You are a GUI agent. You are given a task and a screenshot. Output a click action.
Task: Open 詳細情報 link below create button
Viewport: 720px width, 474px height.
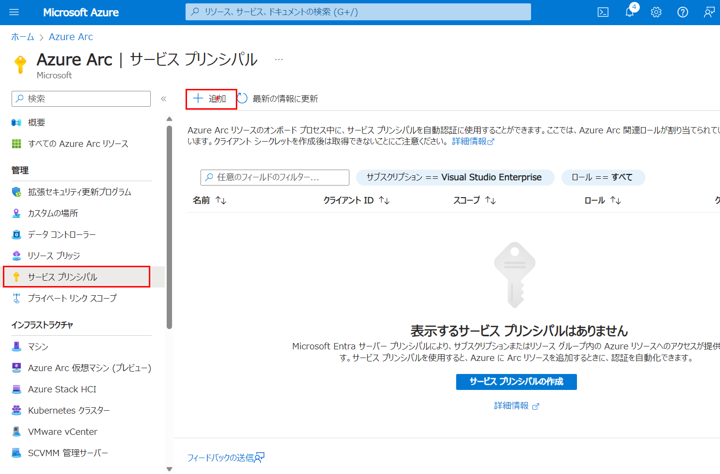[x=517, y=406]
